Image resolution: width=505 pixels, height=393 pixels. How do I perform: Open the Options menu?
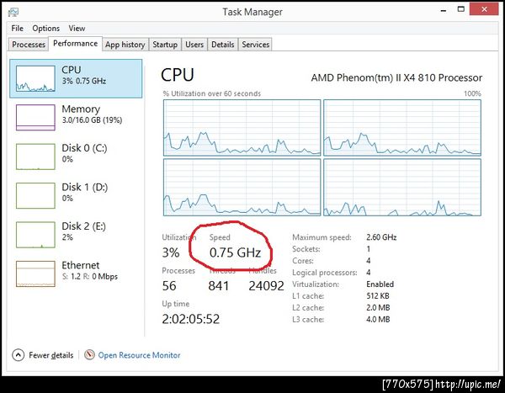(46, 28)
